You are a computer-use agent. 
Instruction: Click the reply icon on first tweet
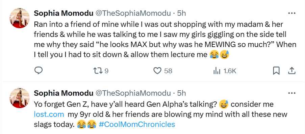(39, 71)
